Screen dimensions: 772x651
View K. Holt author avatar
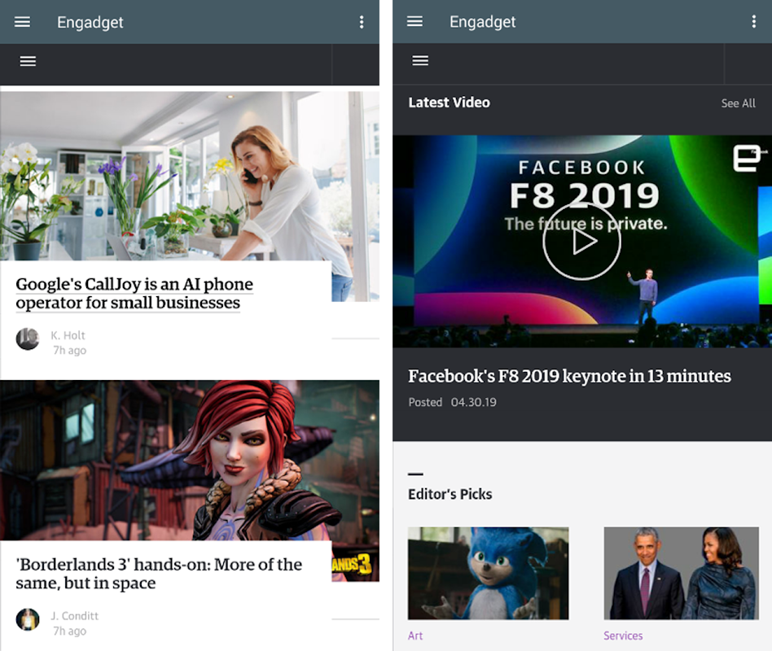(28, 339)
